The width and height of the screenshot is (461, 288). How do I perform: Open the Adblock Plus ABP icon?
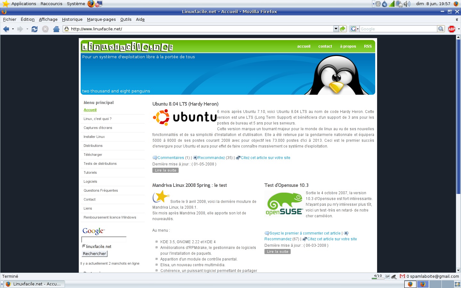(x=452, y=29)
